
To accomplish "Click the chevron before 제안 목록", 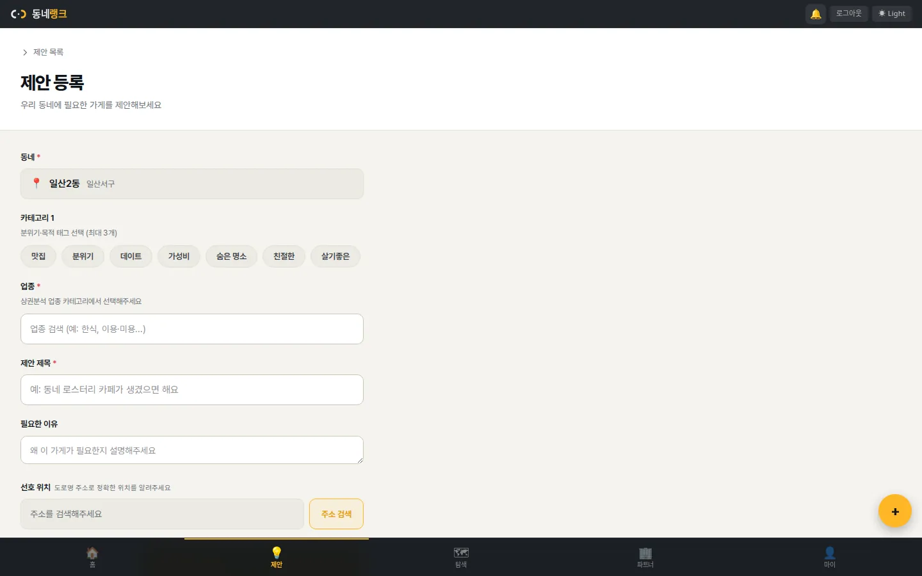I will tap(25, 52).
